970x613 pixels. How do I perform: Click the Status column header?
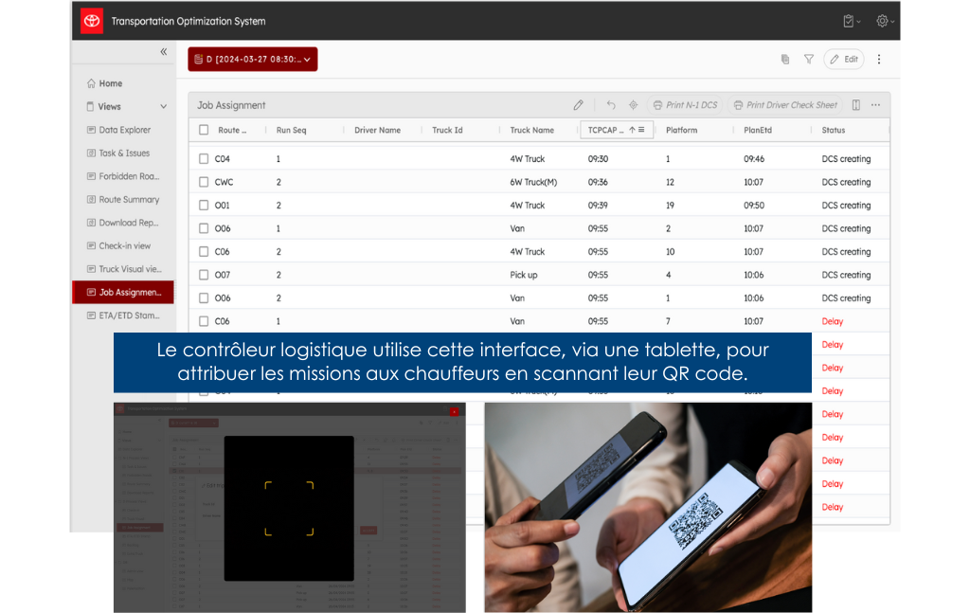pyautogui.click(x=834, y=130)
